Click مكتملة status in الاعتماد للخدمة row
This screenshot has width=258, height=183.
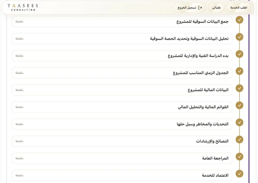[x=19, y=175]
